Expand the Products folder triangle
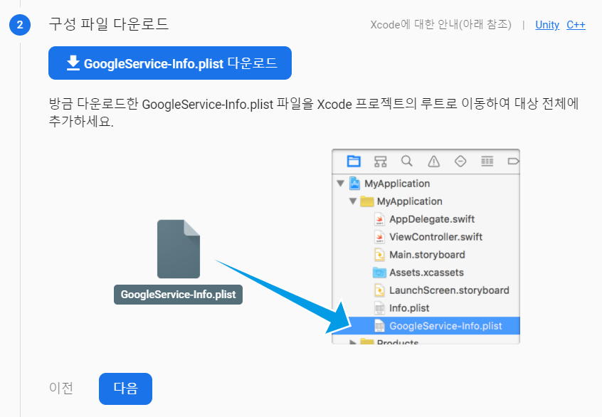Image resolution: width=602 pixels, height=417 pixels. click(x=353, y=342)
